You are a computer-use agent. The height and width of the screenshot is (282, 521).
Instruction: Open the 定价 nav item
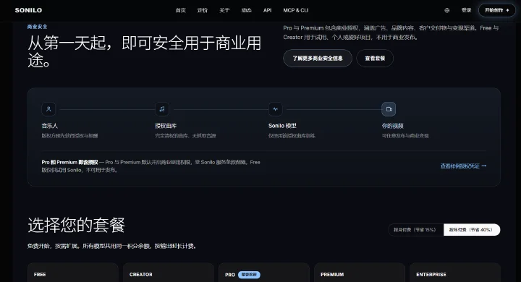(203, 10)
